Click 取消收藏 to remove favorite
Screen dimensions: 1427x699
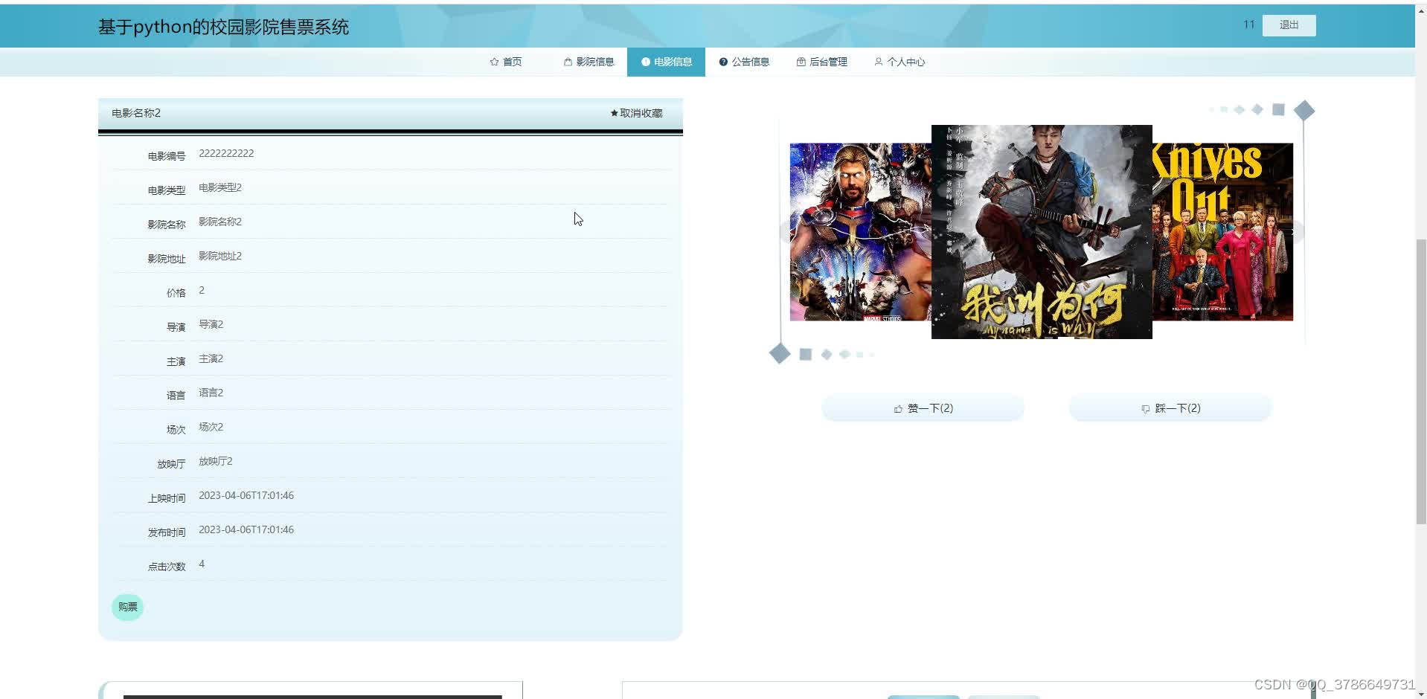[x=636, y=113]
